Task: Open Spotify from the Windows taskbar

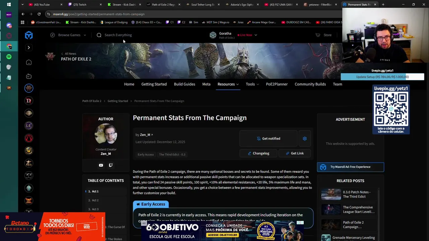Action: point(9,57)
